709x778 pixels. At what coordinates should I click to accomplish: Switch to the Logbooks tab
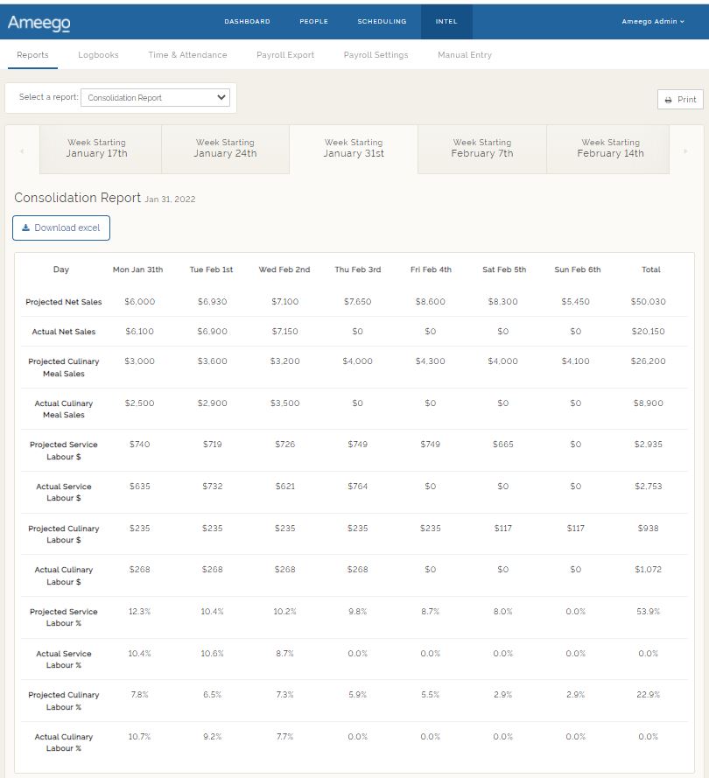click(x=98, y=55)
